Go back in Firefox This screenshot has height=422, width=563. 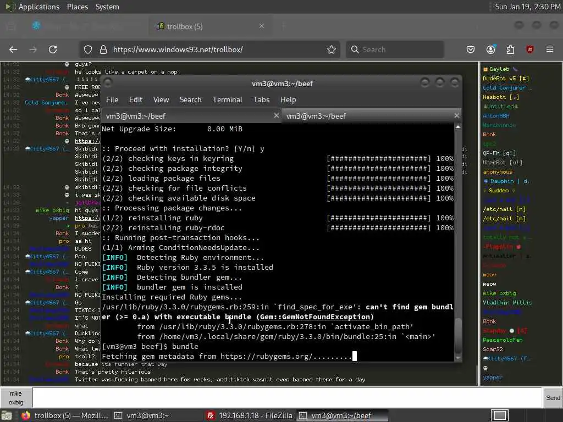coord(13,49)
